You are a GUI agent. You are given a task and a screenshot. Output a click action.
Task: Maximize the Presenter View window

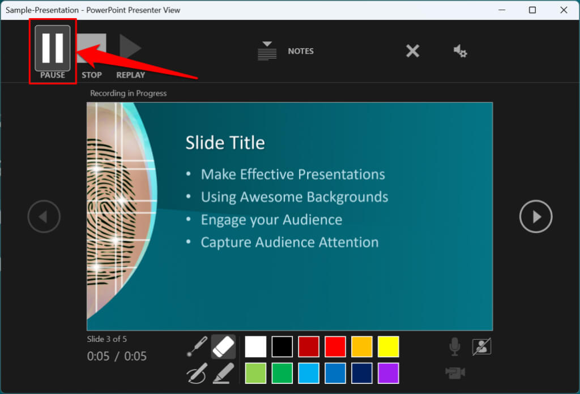point(532,10)
